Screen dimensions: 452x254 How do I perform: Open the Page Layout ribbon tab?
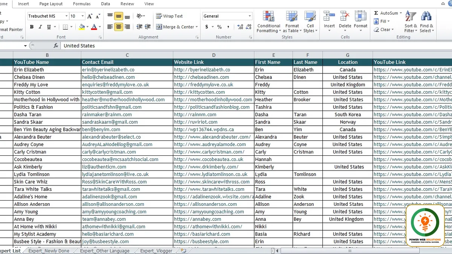tap(51, 4)
